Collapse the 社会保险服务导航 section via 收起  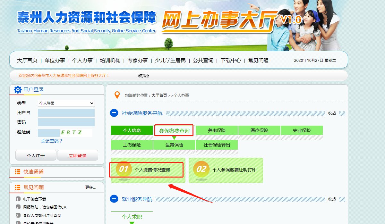tap(332, 113)
